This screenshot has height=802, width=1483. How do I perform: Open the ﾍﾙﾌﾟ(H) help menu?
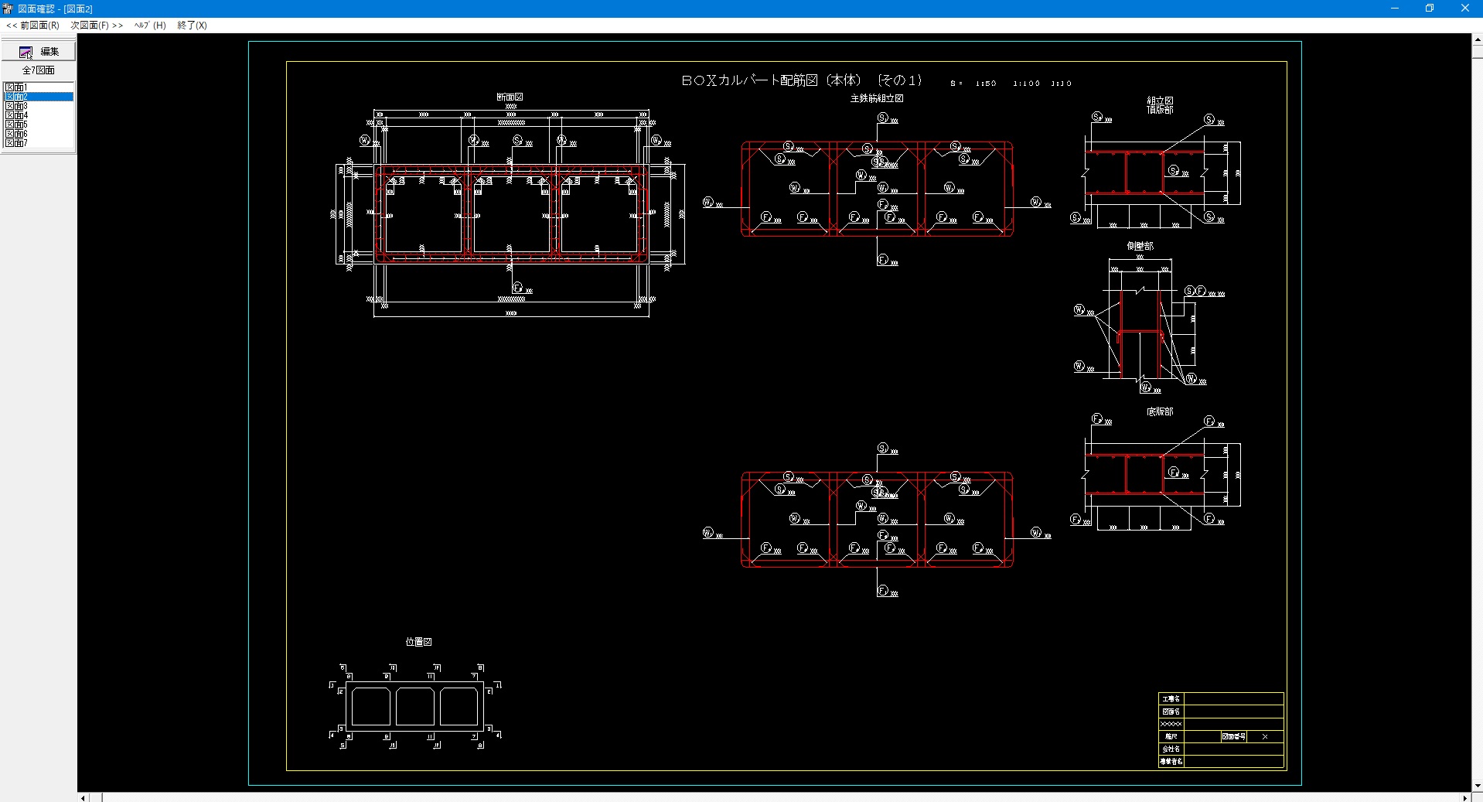[150, 26]
